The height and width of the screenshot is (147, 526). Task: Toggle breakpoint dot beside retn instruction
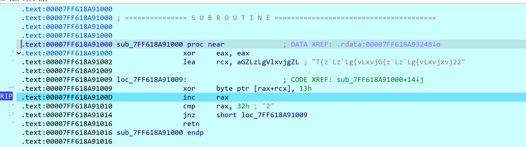point(13,122)
